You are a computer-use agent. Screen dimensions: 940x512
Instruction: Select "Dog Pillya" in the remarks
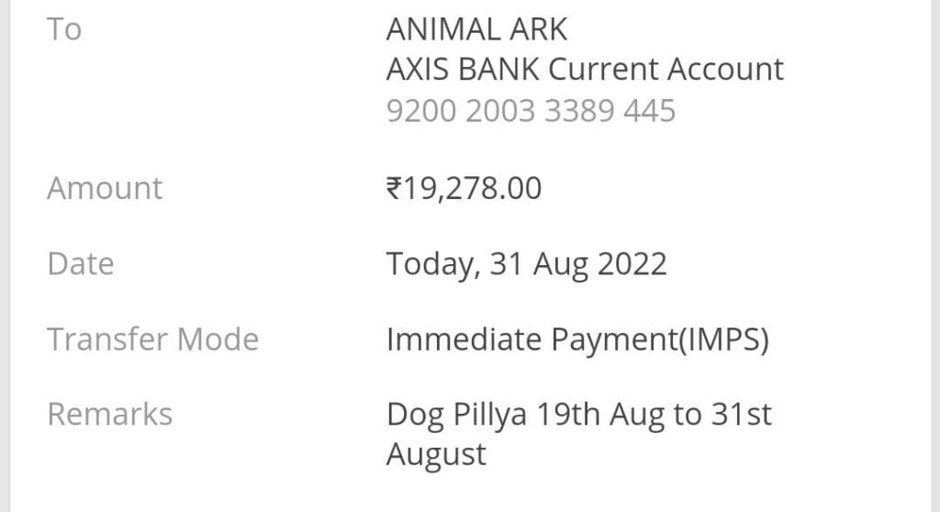[456, 415]
